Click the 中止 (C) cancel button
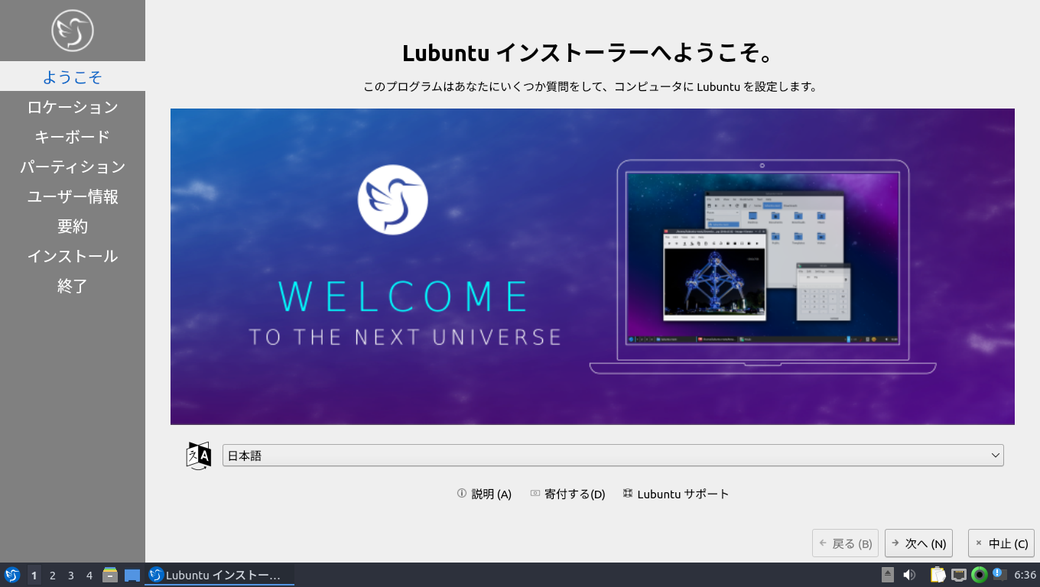 tap(1001, 543)
